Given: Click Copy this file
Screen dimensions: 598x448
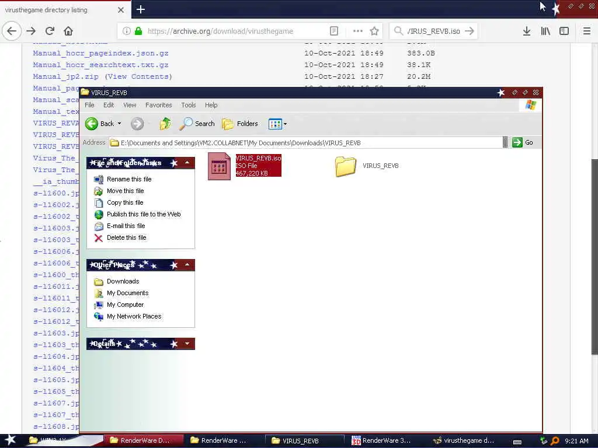Looking at the screenshot, I should click(125, 202).
